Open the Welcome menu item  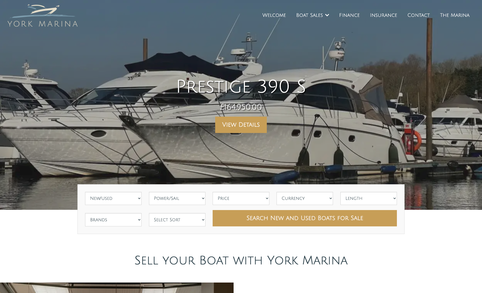[x=274, y=15]
